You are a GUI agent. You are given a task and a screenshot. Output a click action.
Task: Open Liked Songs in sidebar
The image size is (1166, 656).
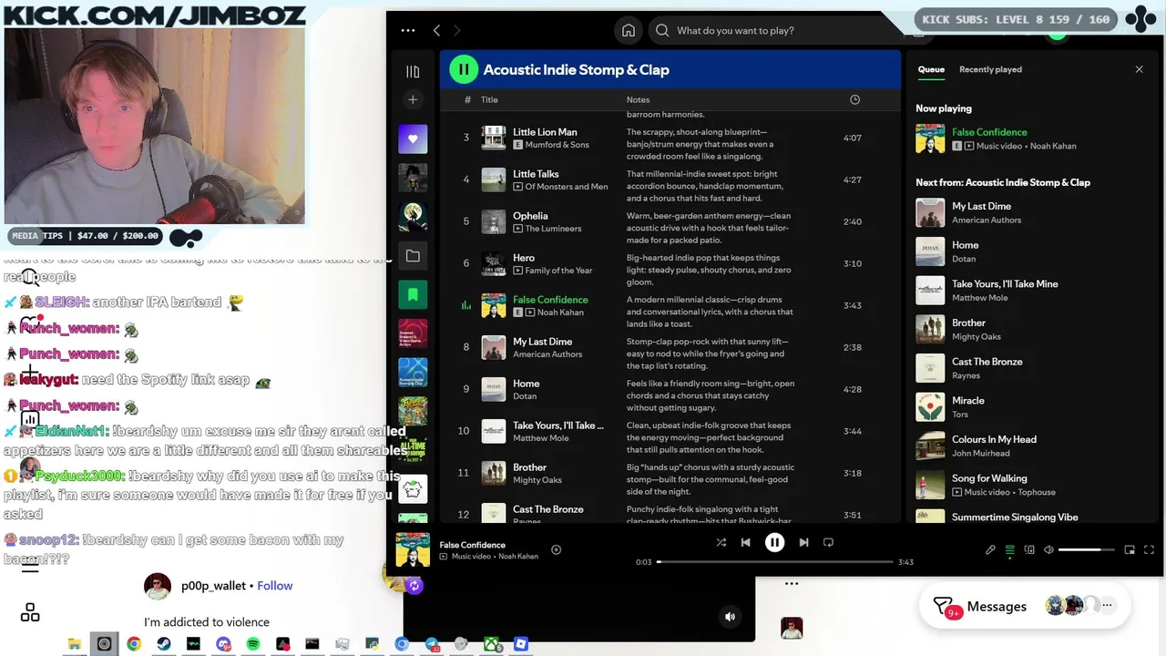pos(413,138)
